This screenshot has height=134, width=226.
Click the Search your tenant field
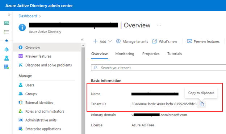[x=159, y=68]
